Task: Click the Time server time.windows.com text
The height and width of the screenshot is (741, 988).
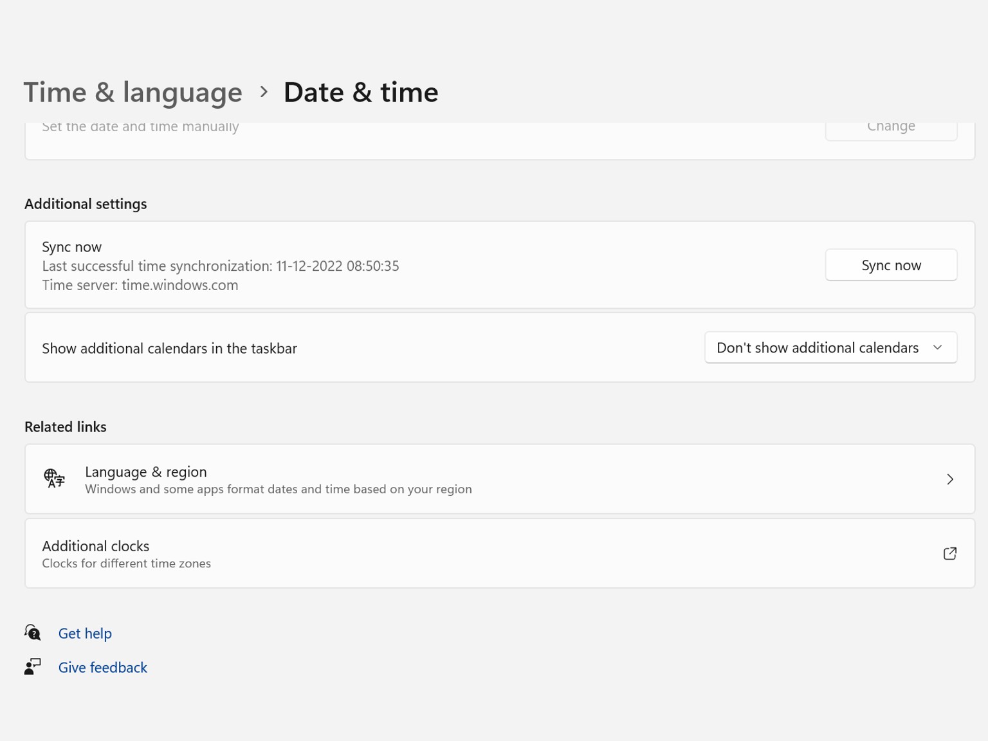Action: [x=140, y=286]
